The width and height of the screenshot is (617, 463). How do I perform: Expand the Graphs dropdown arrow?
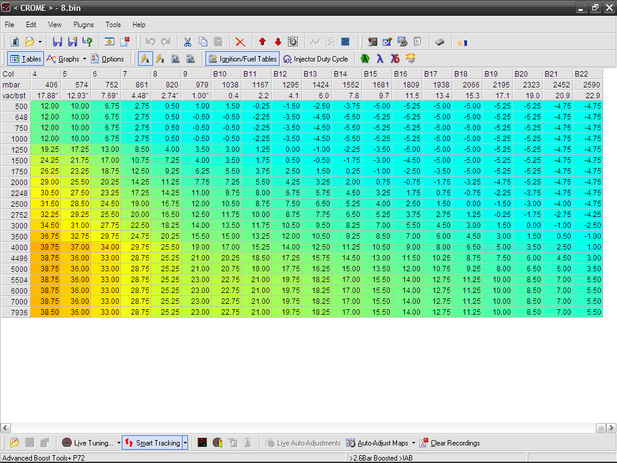pyautogui.click(x=84, y=58)
